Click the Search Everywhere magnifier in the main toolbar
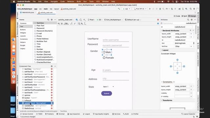 pyautogui.click(x=191, y=9)
